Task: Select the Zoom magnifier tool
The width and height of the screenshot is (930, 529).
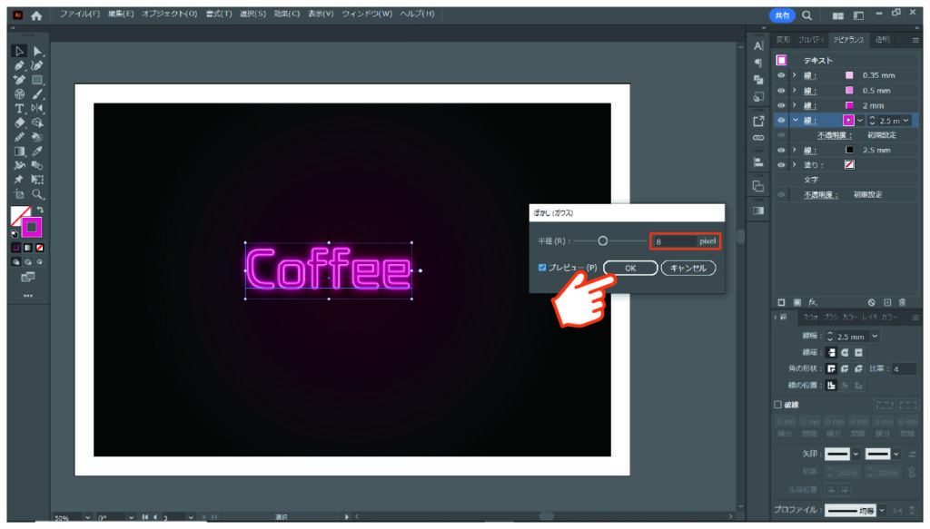Action: coord(37,194)
